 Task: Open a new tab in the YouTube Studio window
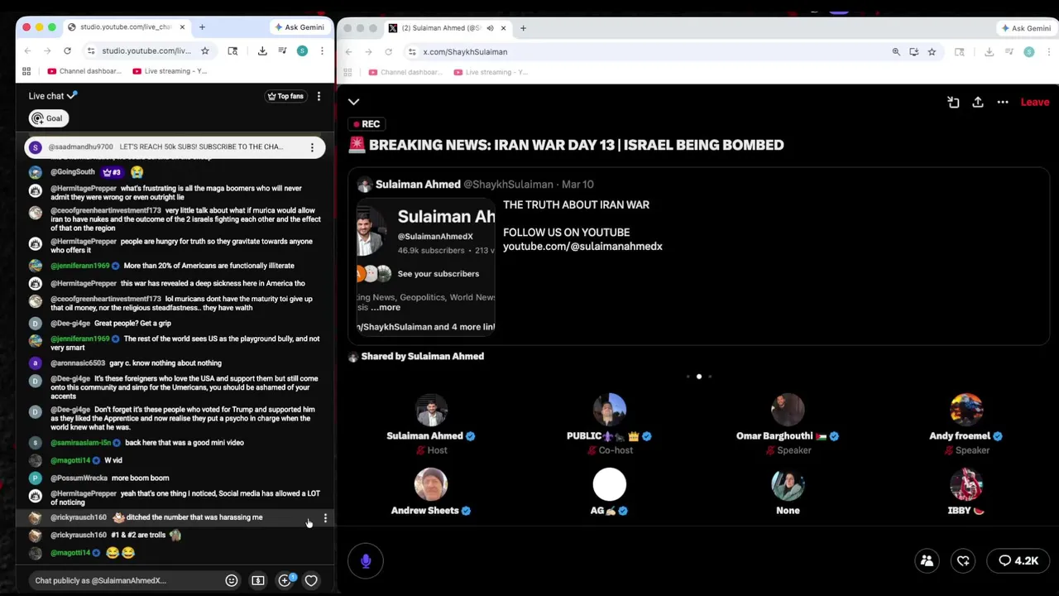202,27
